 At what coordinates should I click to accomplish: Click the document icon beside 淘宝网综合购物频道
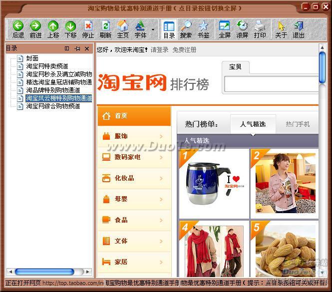[x=20, y=106]
